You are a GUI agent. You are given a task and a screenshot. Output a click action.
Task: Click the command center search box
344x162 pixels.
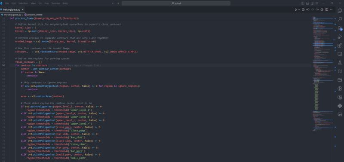(x=176, y=3)
